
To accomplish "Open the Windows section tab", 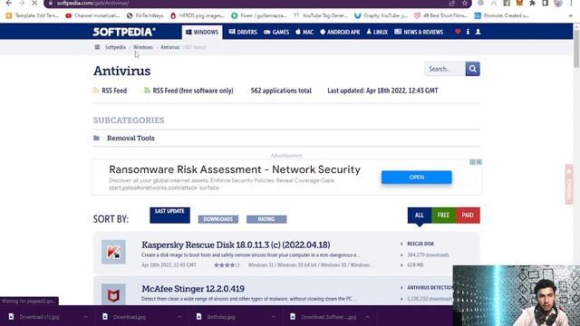I will (x=202, y=33).
